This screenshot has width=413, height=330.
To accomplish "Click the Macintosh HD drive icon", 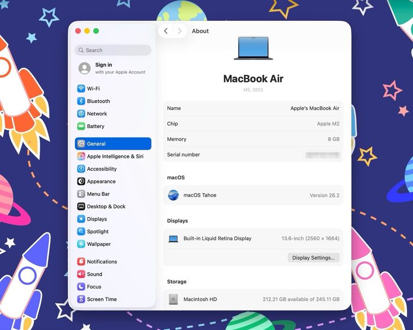I will pyautogui.click(x=173, y=299).
